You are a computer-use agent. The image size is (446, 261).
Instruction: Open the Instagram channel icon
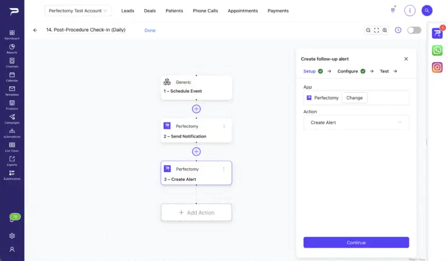pyautogui.click(x=437, y=67)
